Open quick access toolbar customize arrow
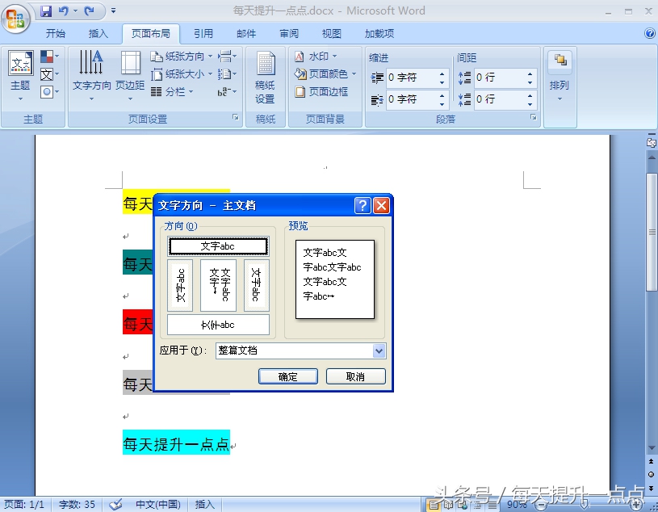 [113, 11]
